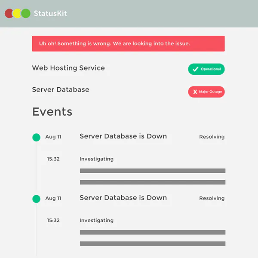The height and width of the screenshot is (258, 258).
Task: Open second Server Database is Down event
Action: point(123,198)
